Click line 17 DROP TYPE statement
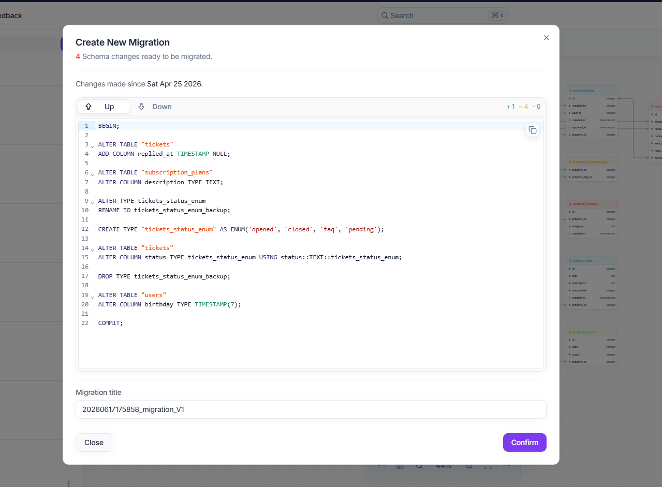The height and width of the screenshot is (487, 662). tap(164, 276)
